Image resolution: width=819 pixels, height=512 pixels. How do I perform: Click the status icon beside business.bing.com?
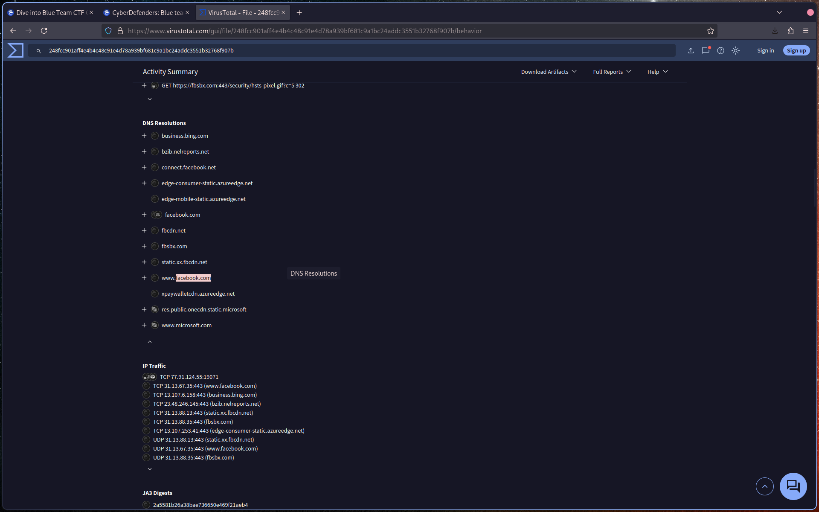155,136
